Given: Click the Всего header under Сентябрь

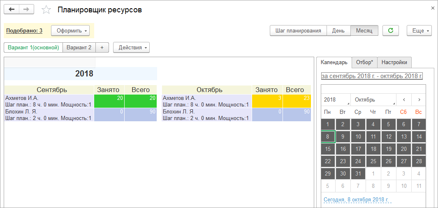Looking at the screenshot, I should [141, 90].
